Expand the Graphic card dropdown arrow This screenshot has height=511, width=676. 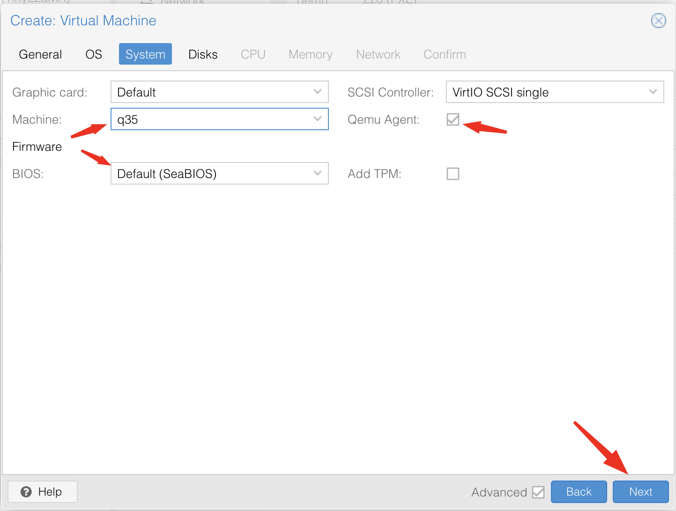(x=318, y=92)
